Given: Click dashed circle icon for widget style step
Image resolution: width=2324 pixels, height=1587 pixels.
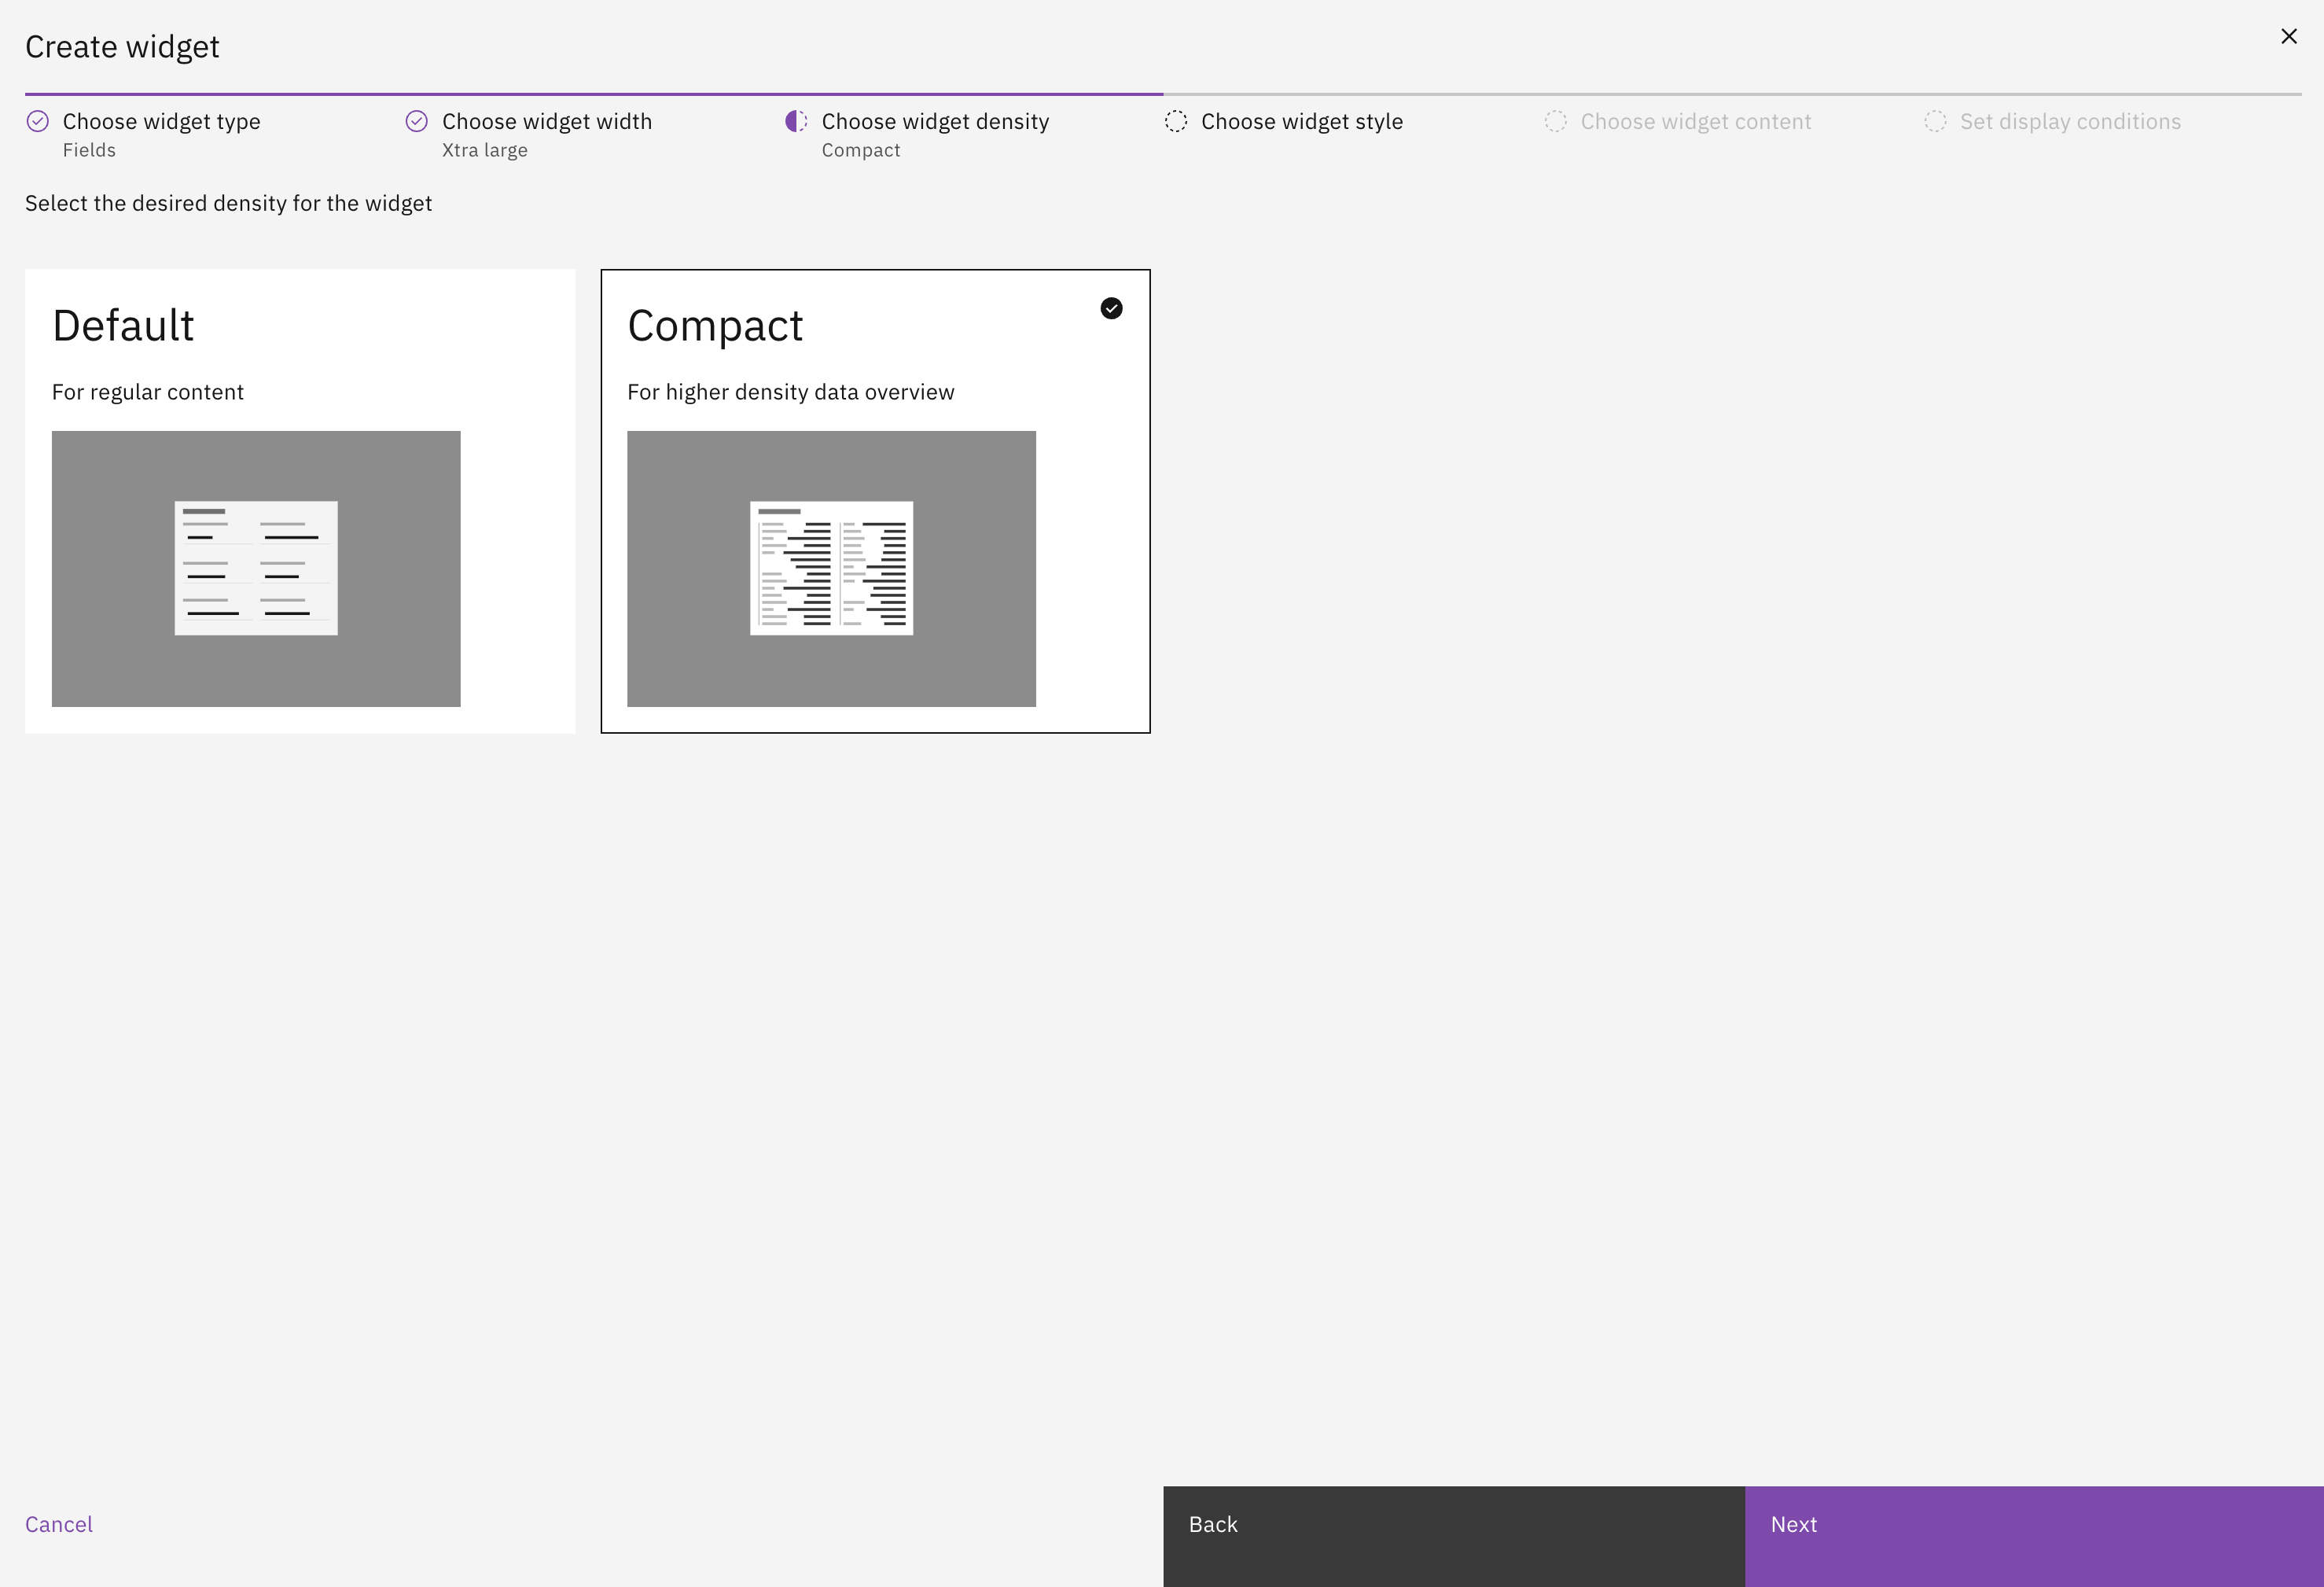Looking at the screenshot, I should pyautogui.click(x=1176, y=122).
